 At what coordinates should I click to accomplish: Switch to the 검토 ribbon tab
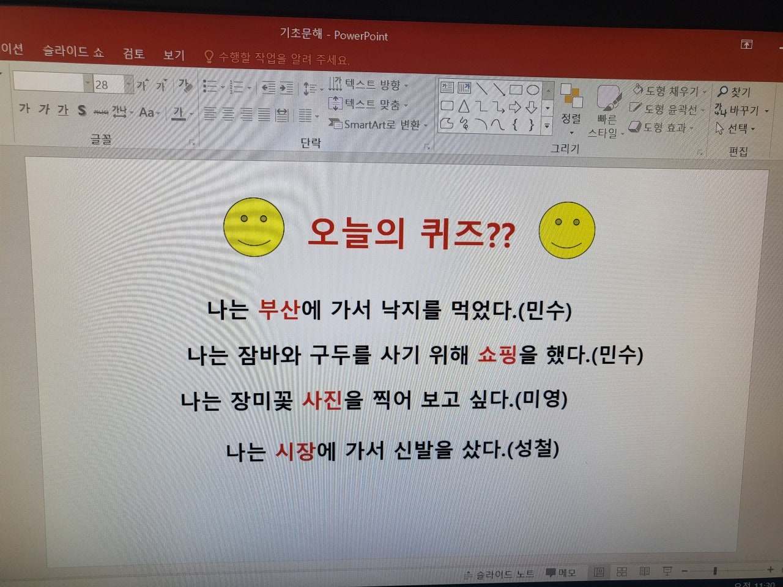133,54
